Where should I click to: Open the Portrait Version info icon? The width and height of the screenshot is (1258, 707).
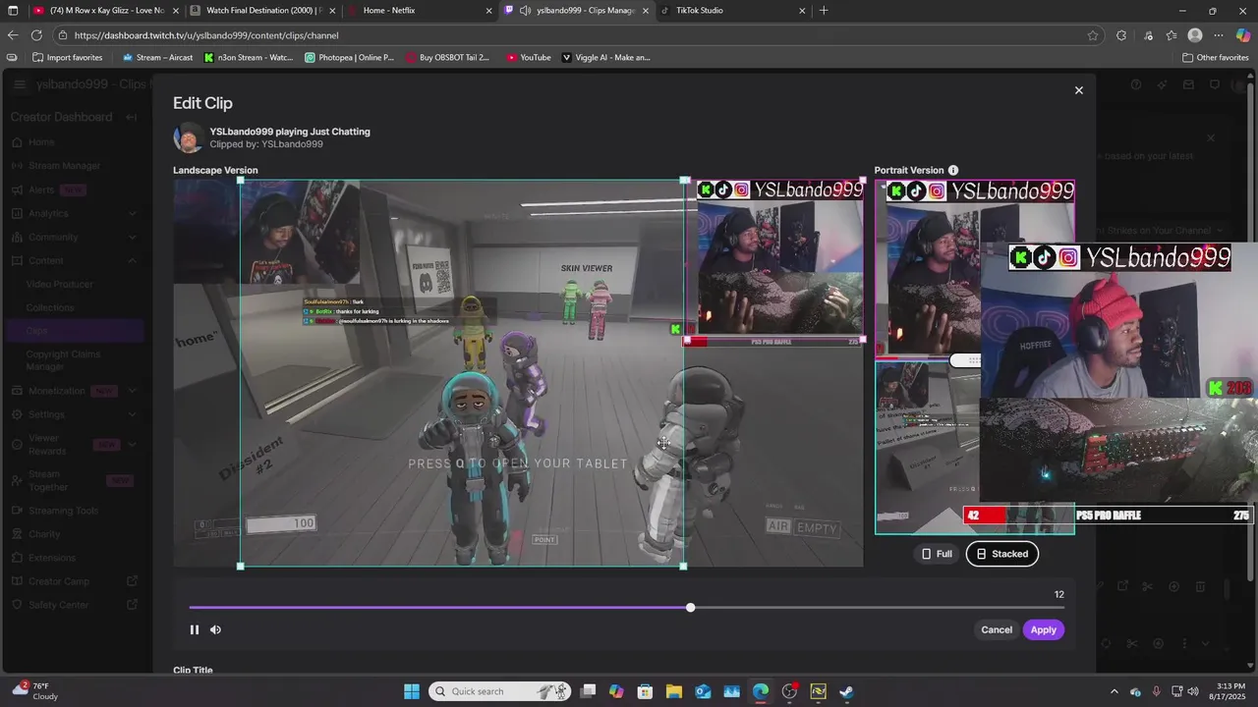pos(953,171)
